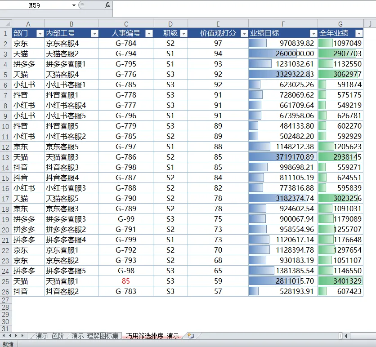Screen dimensions: 376x347
Task: Go to the first sheet tab arrow
Action: pyautogui.click(x=3, y=335)
